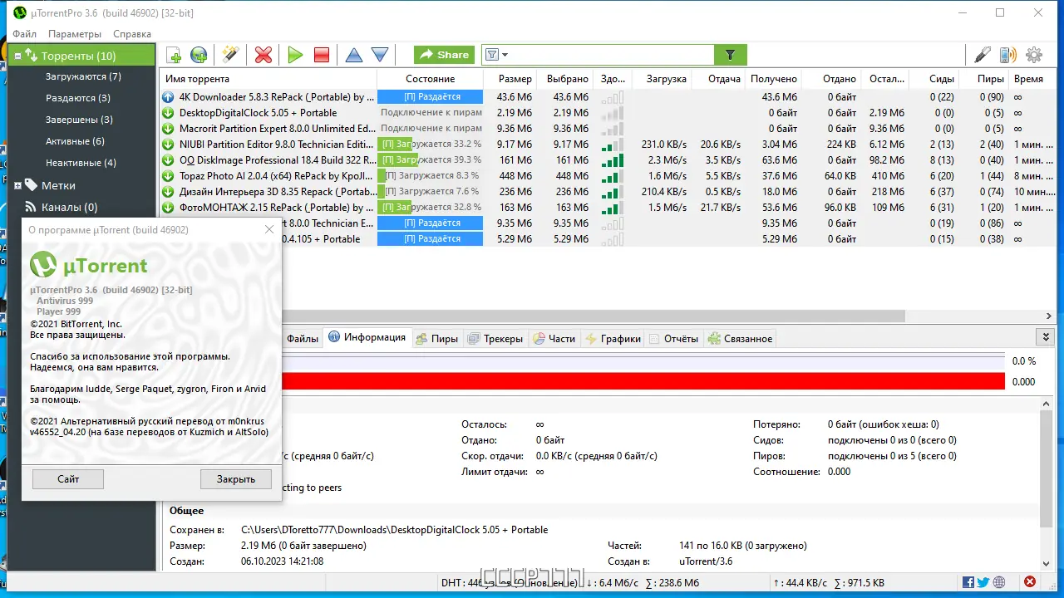Image resolution: width=1064 pixels, height=598 pixels.
Task: Open the Facebook icon in status bar
Action: [968, 583]
